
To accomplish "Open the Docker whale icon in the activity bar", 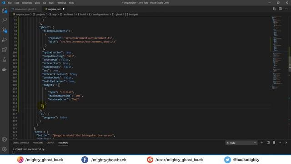I will coord(5,70).
